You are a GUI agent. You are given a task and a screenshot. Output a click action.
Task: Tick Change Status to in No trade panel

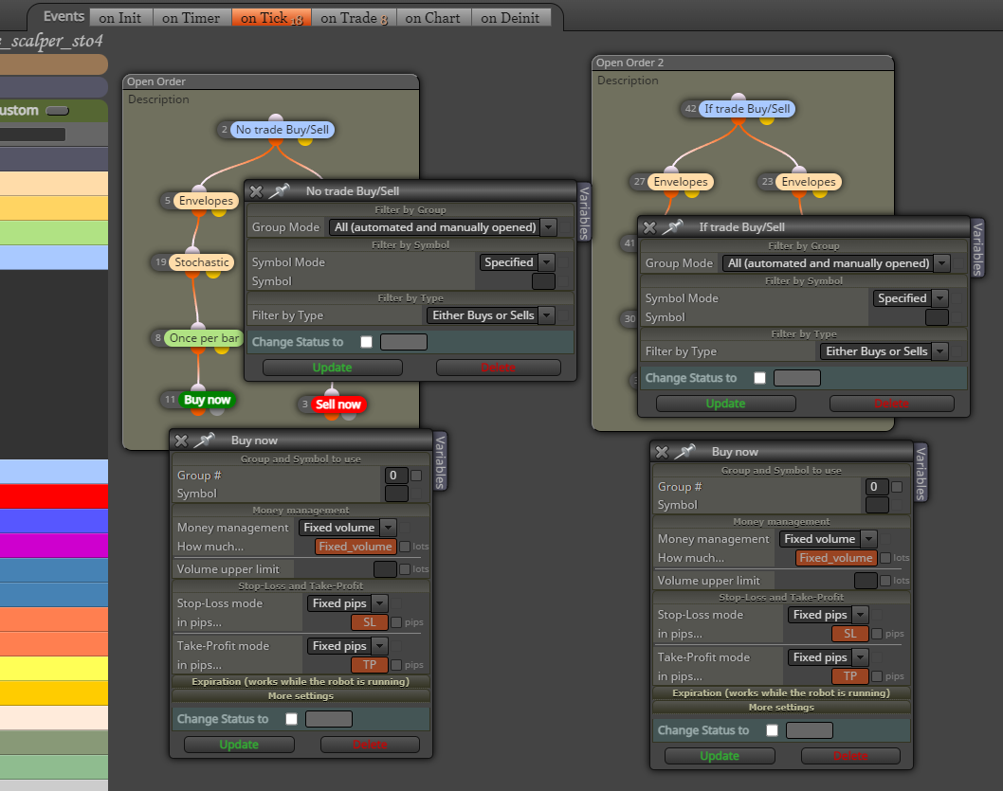tap(366, 342)
